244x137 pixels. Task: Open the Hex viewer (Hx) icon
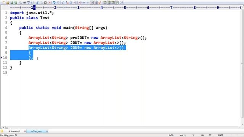click(x=84, y=3)
